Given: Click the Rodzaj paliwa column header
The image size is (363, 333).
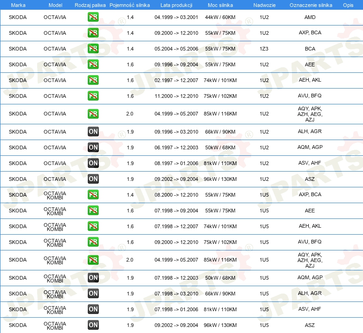Looking at the screenshot, I should click(90, 5).
